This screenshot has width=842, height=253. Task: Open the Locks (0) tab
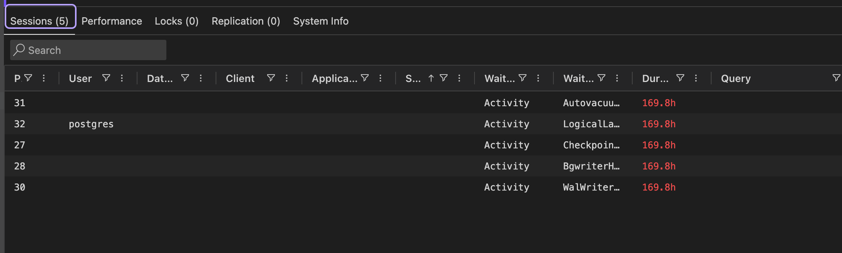177,21
